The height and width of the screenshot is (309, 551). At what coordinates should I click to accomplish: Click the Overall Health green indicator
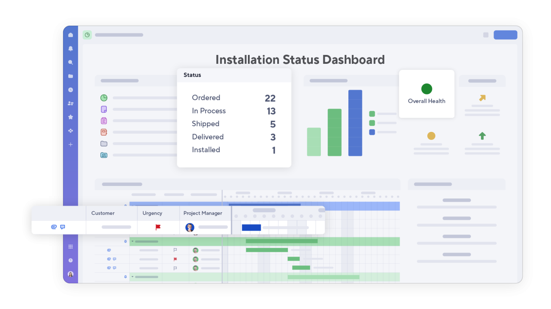click(427, 89)
